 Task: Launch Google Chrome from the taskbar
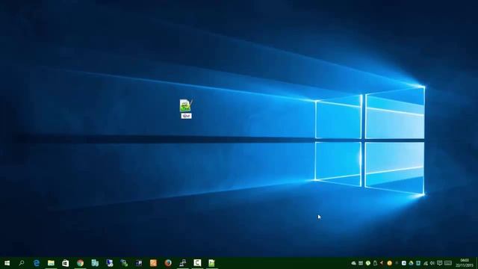[x=80, y=263]
